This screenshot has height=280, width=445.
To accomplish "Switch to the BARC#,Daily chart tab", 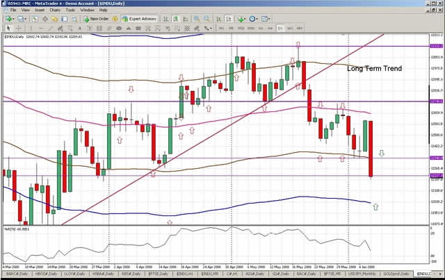I will pyautogui.click(x=17, y=274).
